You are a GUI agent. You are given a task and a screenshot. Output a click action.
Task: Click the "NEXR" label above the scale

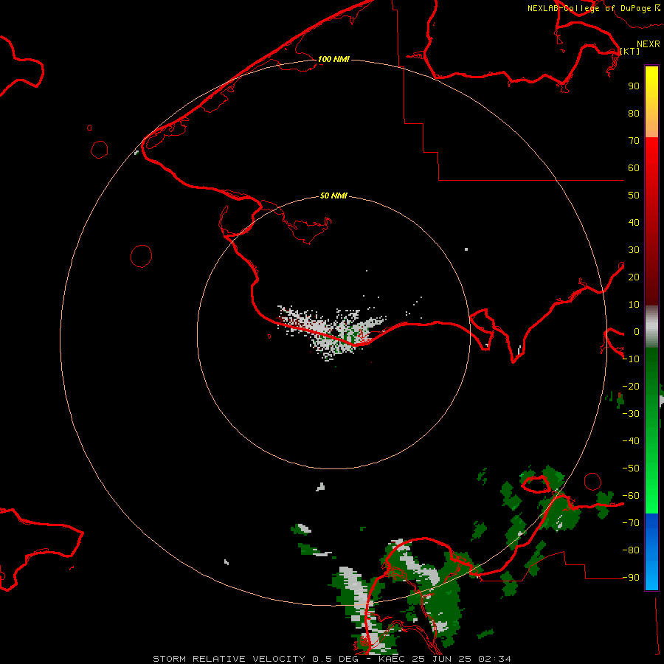tap(649, 44)
